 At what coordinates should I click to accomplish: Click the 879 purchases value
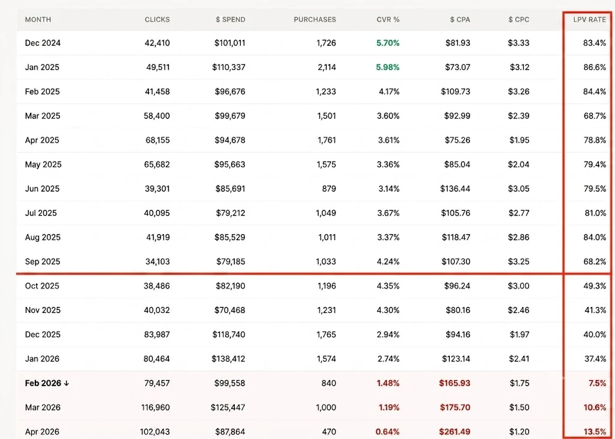pos(329,189)
